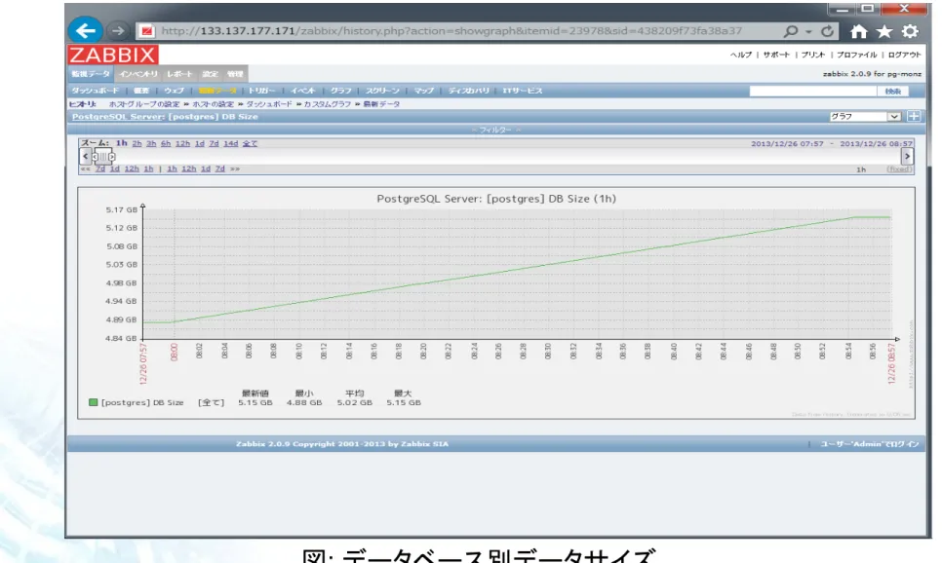Click the zabbix 2.0.9 for pg-monz text
Image resolution: width=942 pixels, height=563 pixels.
872,74
